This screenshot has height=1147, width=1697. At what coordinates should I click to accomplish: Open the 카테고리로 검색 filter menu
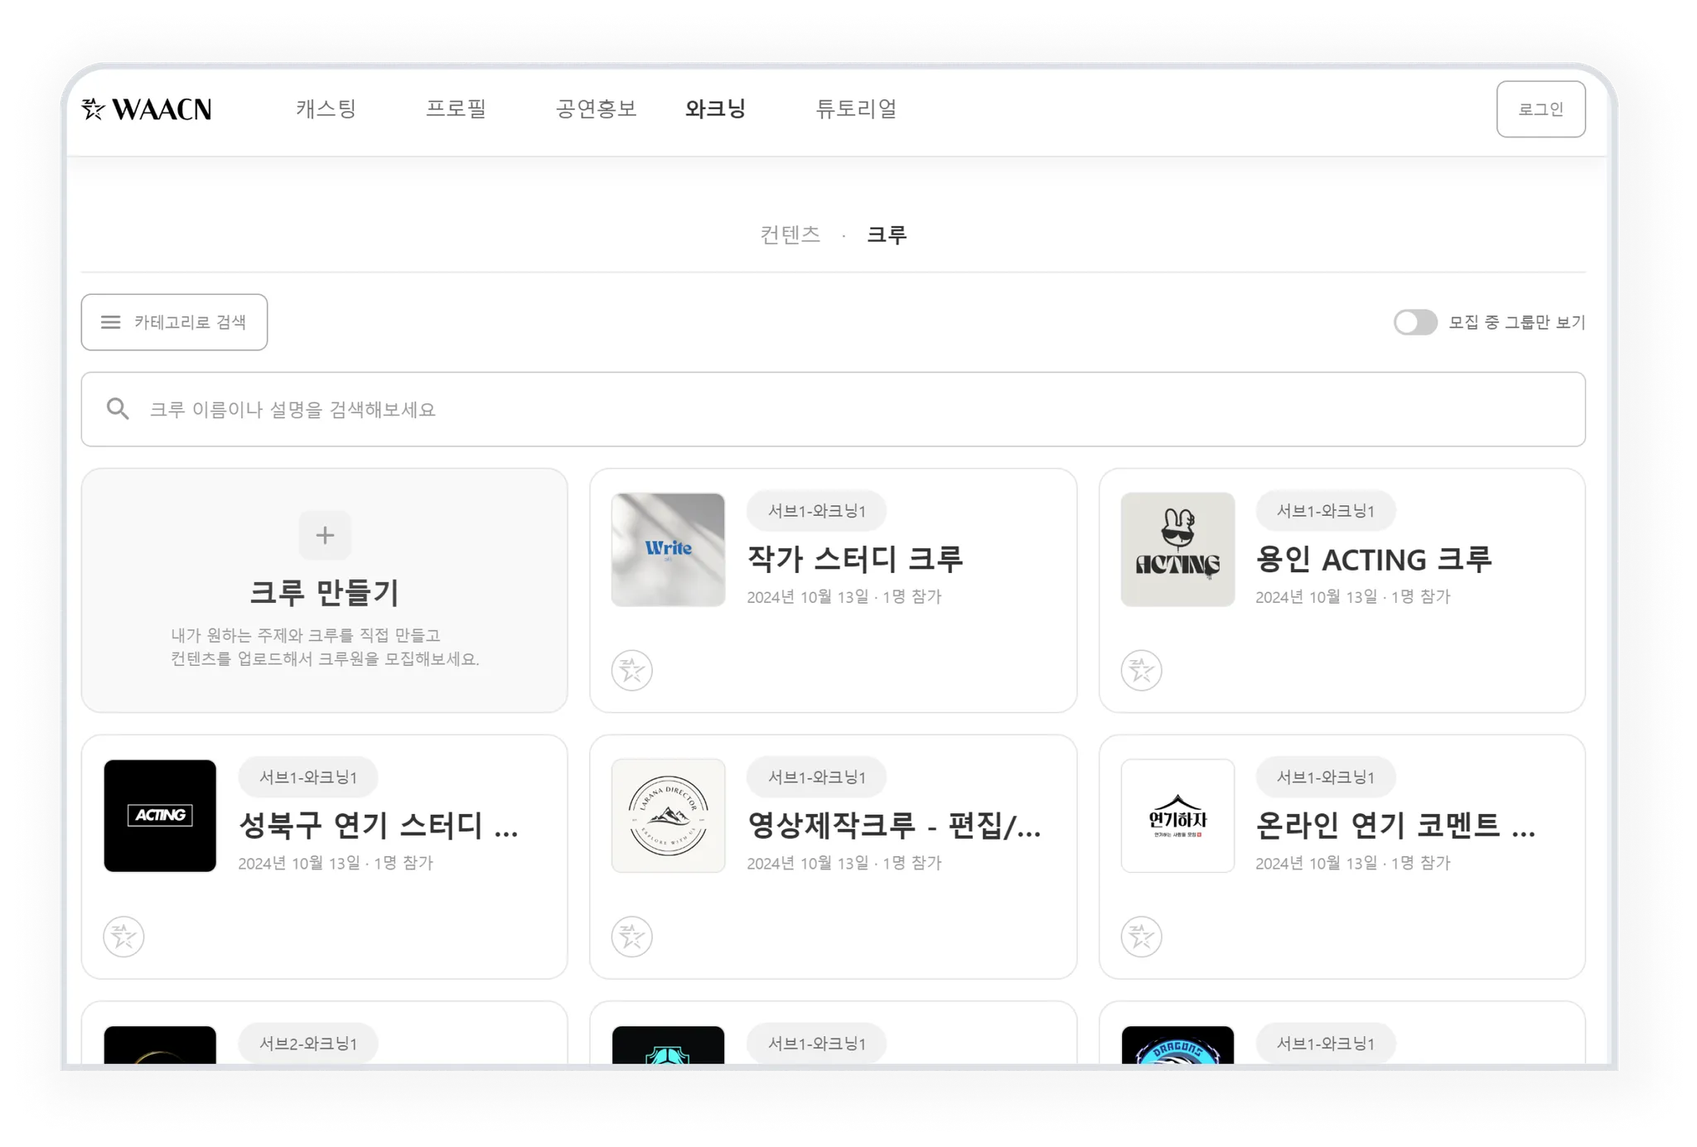click(x=174, y=322)
